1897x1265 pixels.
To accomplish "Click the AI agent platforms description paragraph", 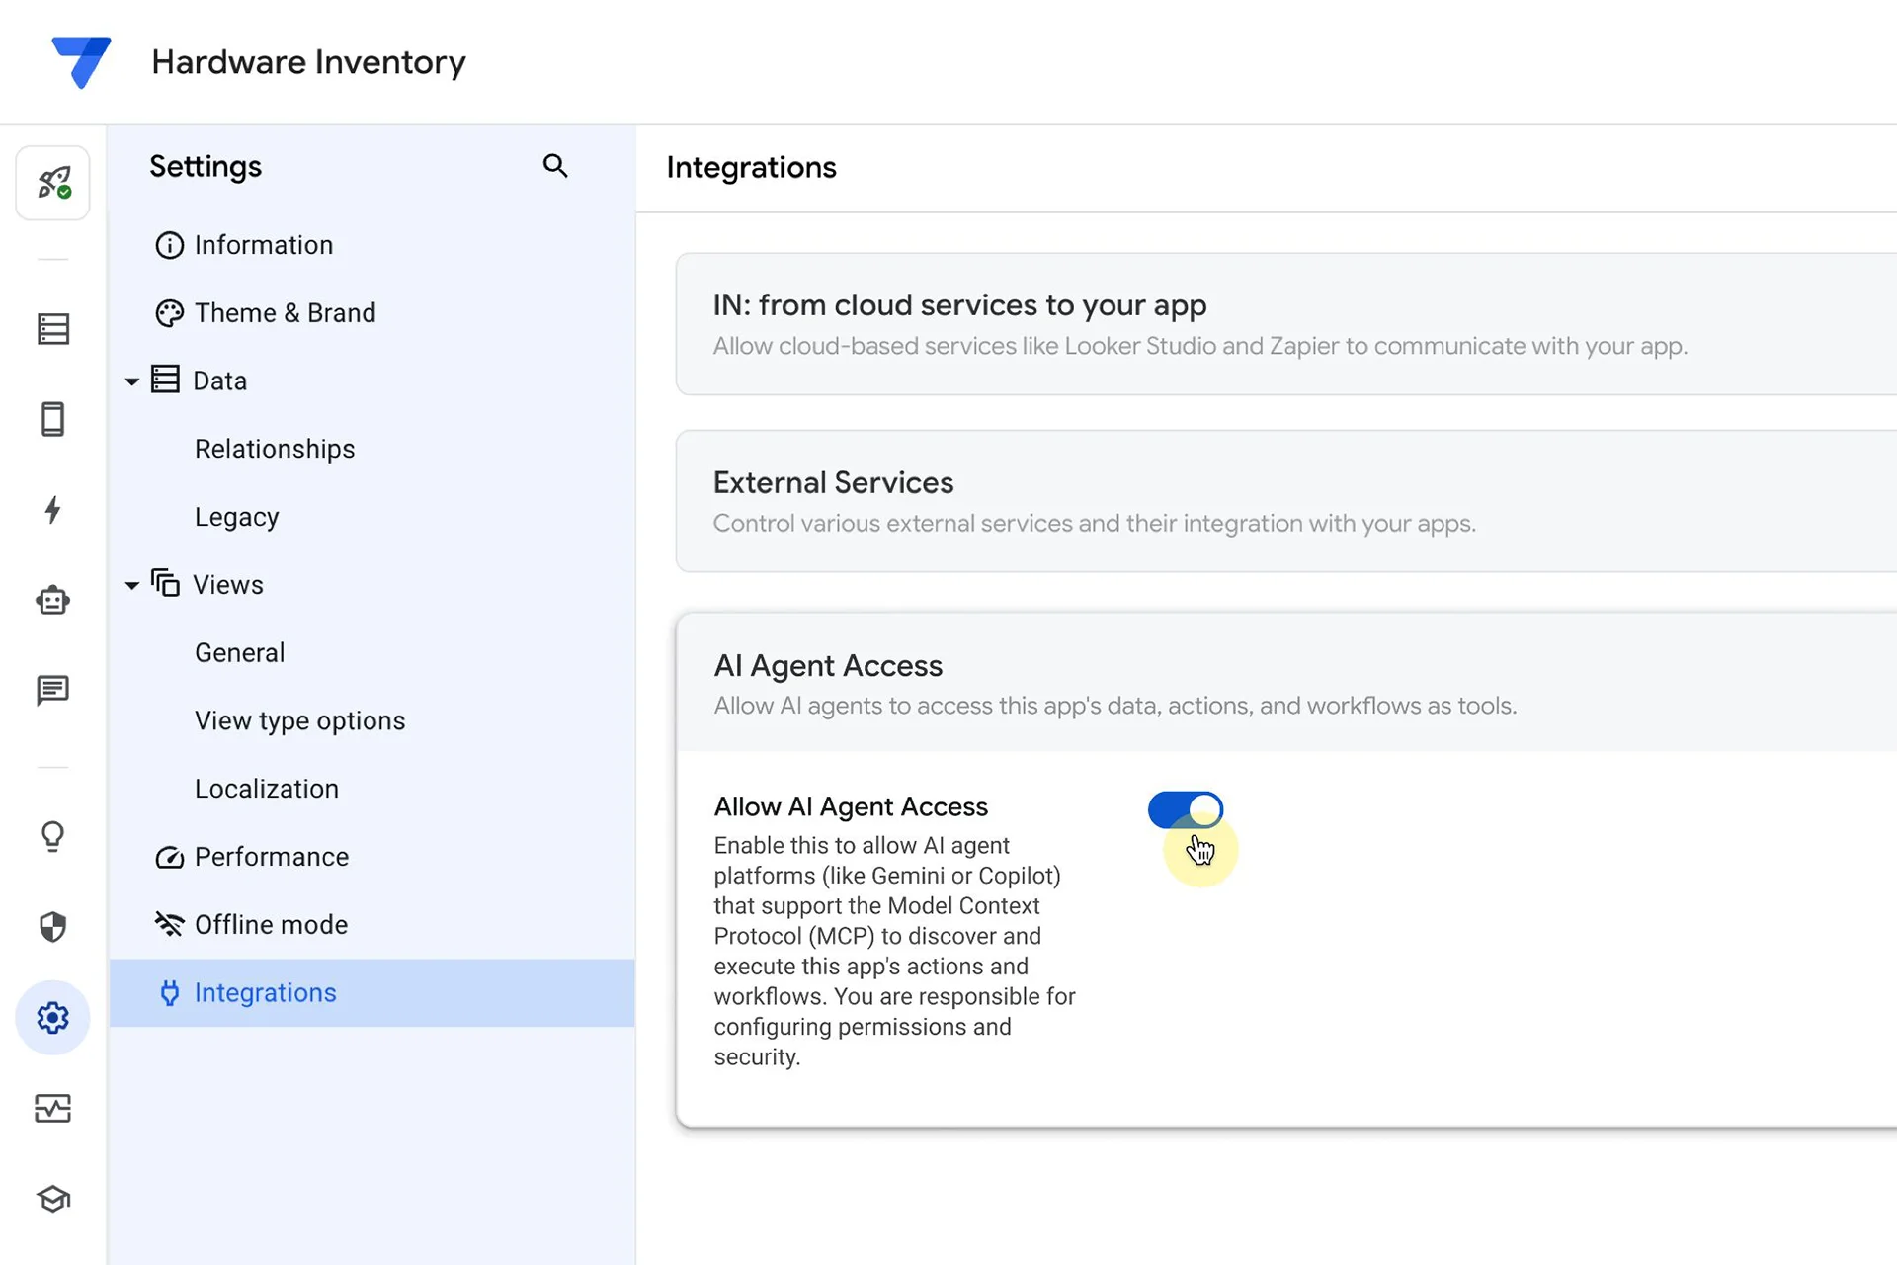I will (894, 951).
